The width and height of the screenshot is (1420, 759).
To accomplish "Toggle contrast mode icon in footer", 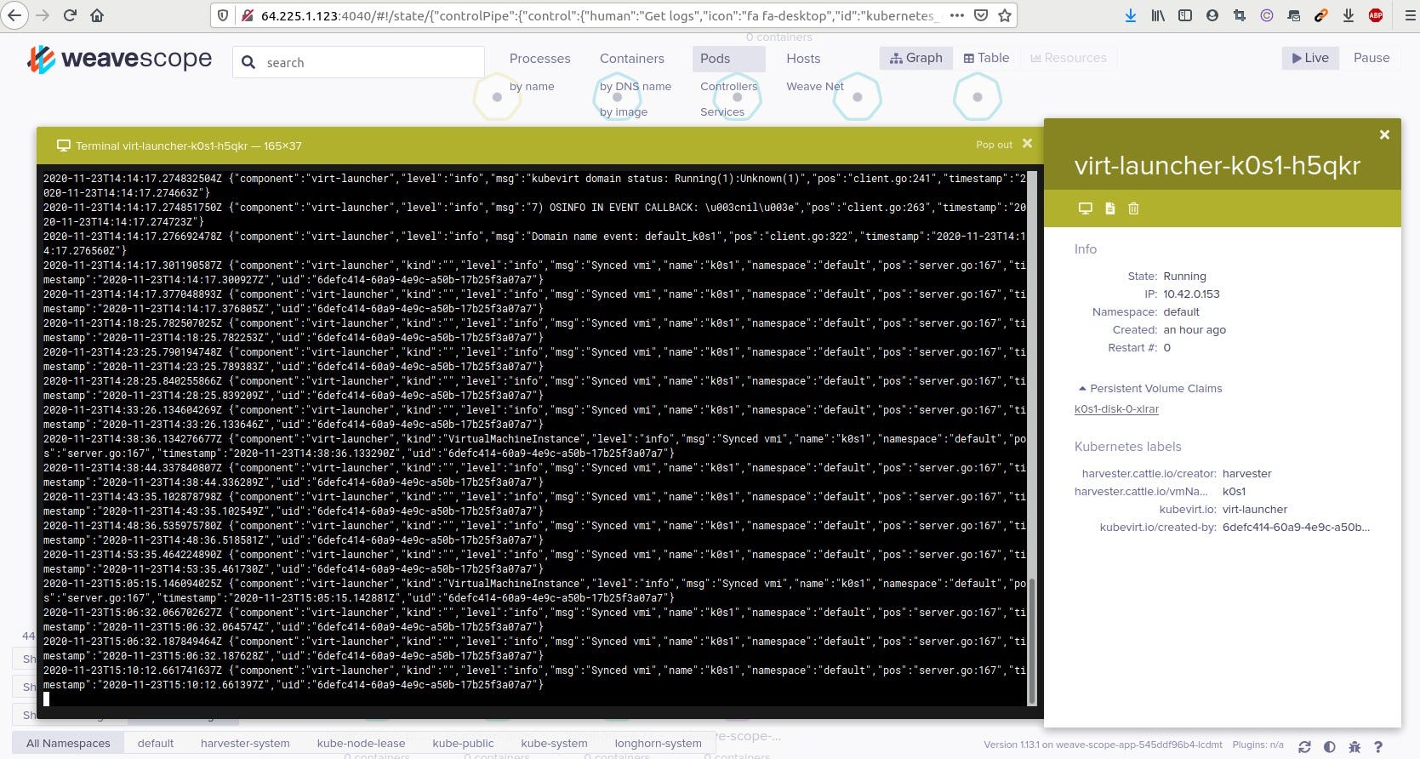I will [1329, 746].
